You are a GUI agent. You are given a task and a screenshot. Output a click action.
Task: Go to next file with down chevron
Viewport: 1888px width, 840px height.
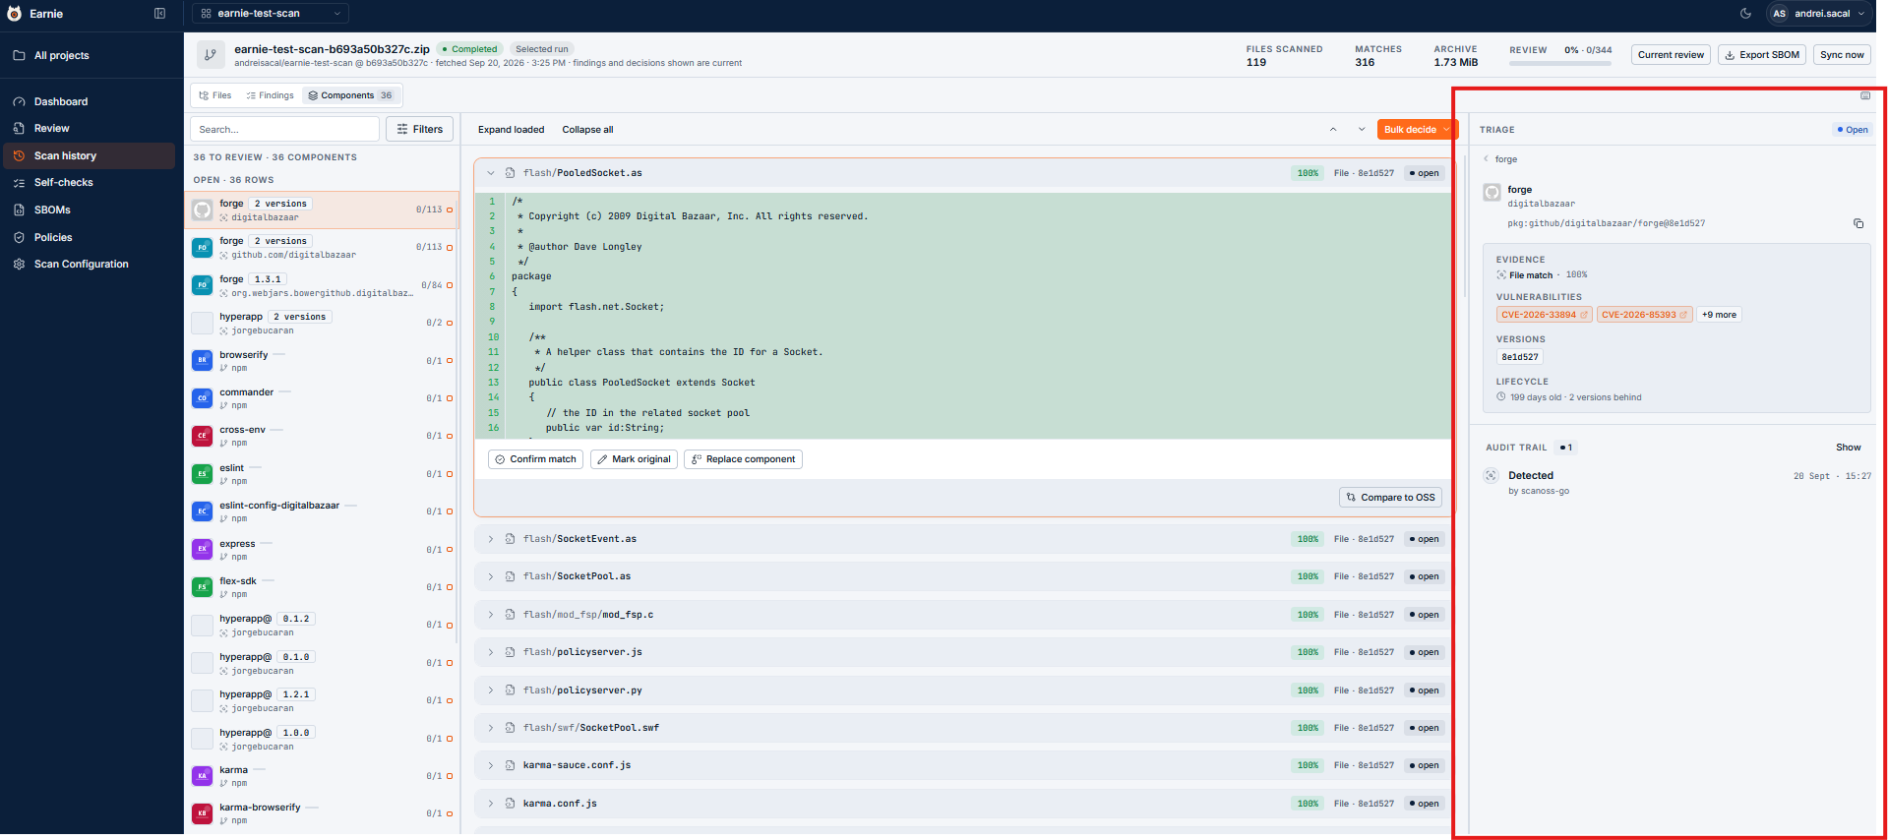(1362, 130)
